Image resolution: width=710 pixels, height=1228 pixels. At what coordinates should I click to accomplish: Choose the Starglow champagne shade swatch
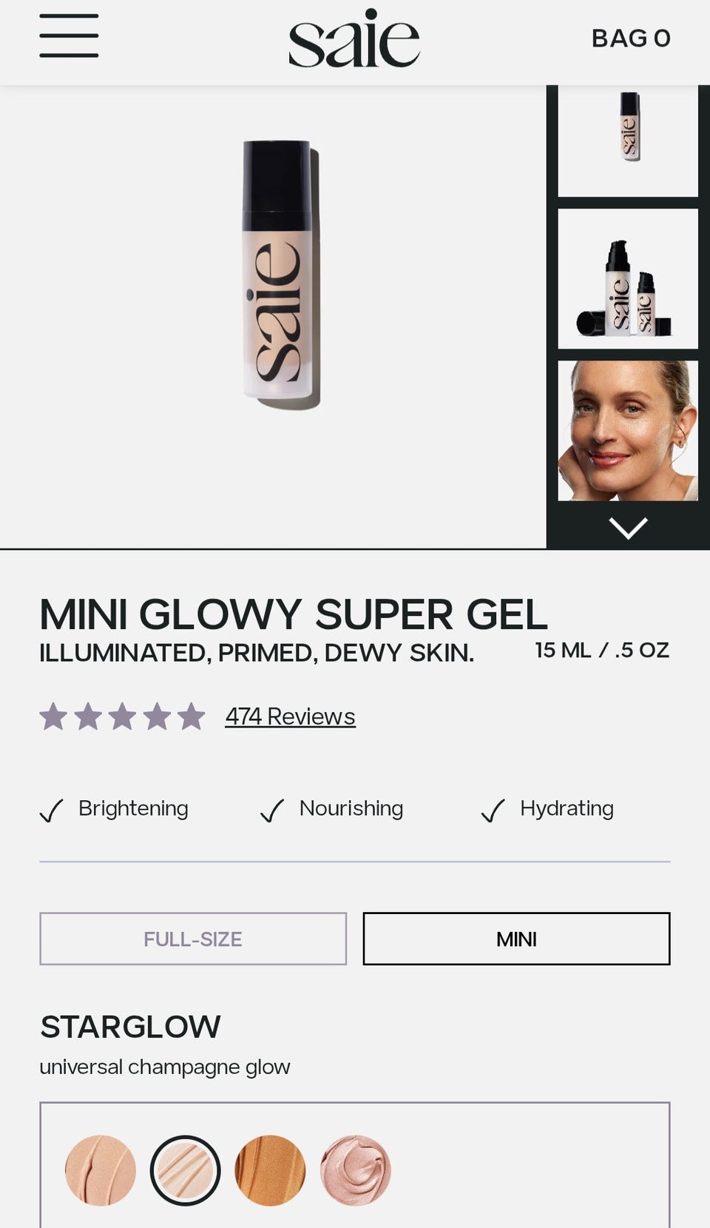point(185,1170)
